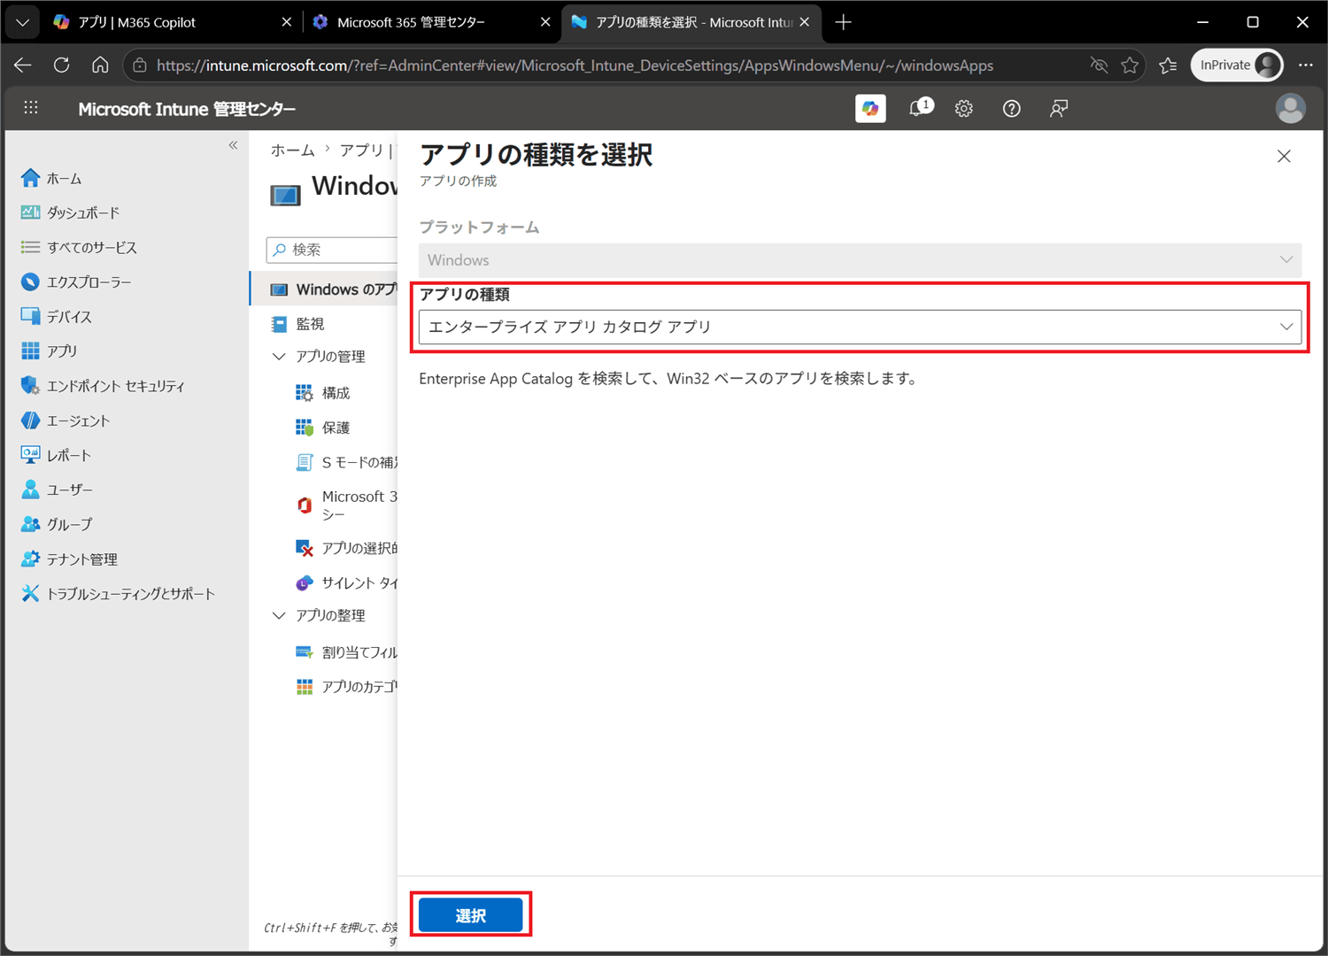The image size is (1328, 956).
Task: Click the ホーム breadcrumb link
Action: [292, 150]
